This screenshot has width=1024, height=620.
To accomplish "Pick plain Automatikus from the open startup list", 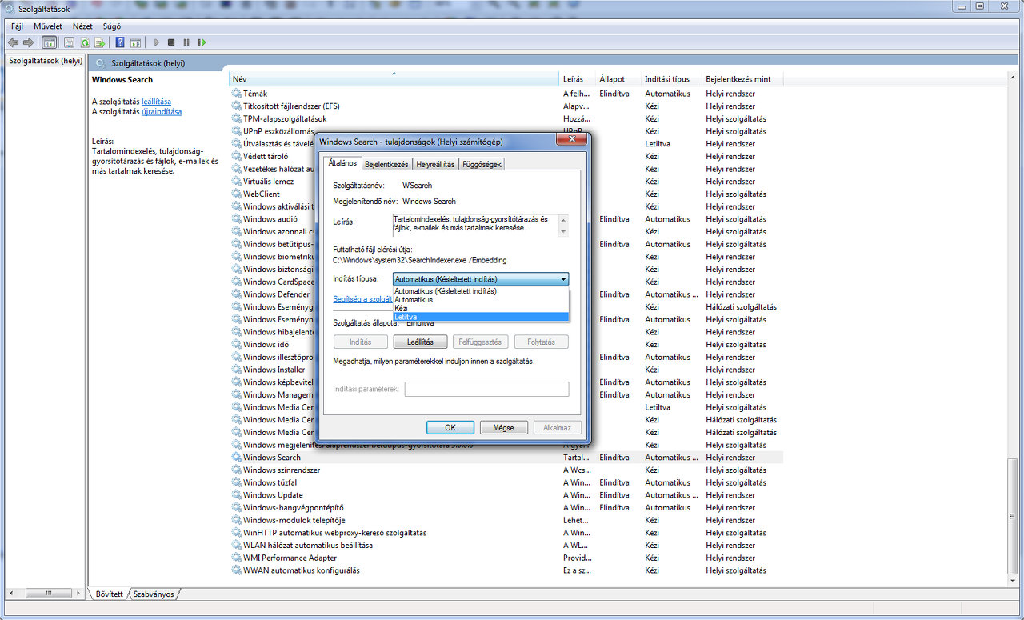I will 481,300.
